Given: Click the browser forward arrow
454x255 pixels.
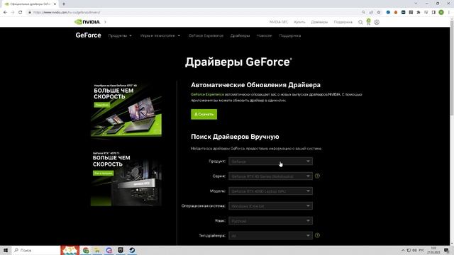Looking at the screenshot, I should tap(13, 13).
